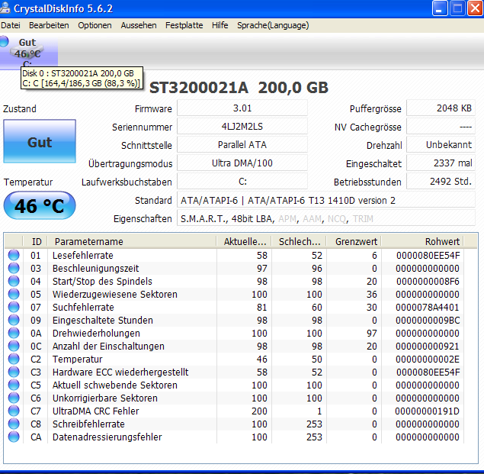484x474 pixels.
Task: Select the Suchfehlerrate row name
Action: coord(83,308)
